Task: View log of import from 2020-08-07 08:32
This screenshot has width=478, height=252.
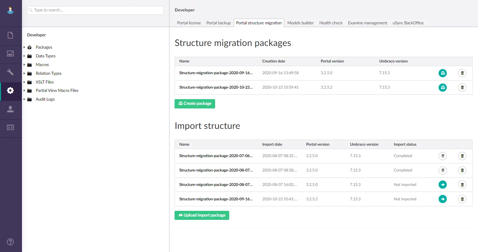Action: pos(443,156)
